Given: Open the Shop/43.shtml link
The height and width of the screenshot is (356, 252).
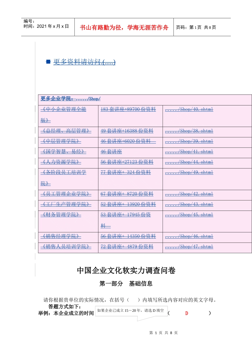Looking at the screenshot, I should point(189,204).
